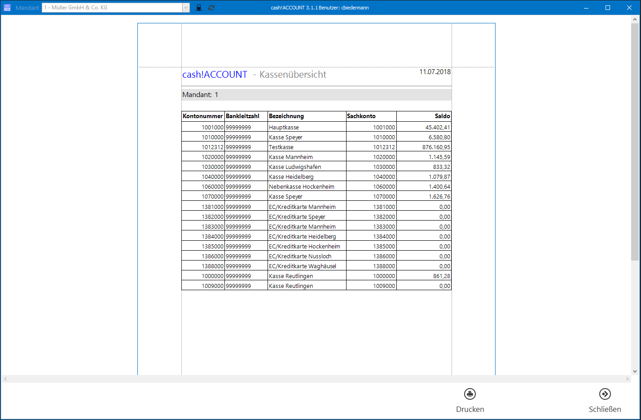Select the Hauptkasse cell

tap(307, 127)
